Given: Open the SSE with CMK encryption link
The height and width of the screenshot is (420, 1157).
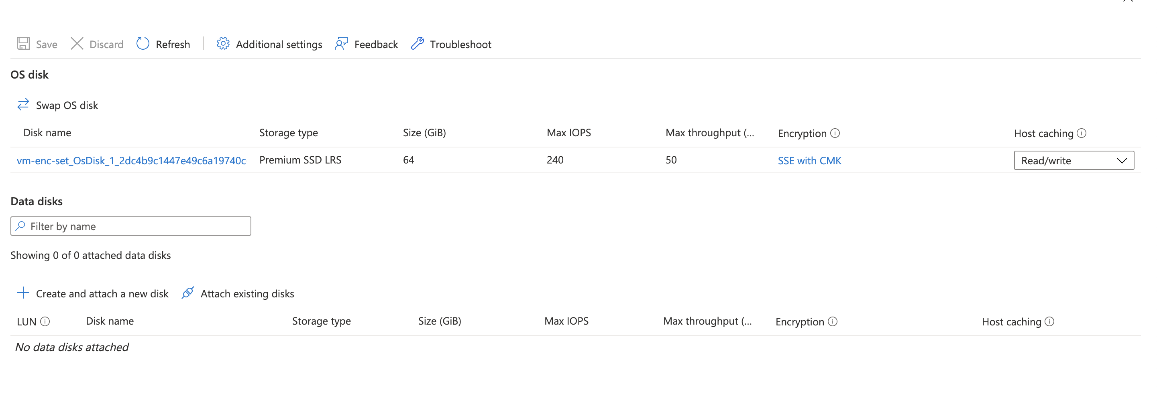Looking at the screenshot, I should tap(809, 160).
